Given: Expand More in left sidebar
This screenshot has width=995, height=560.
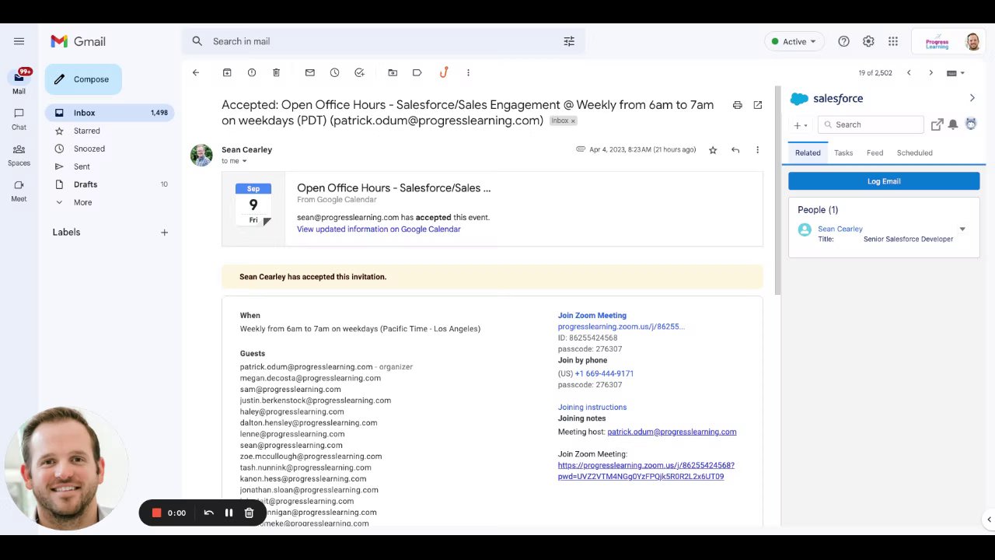Looking at the screenshot, I should coord(82,202).
